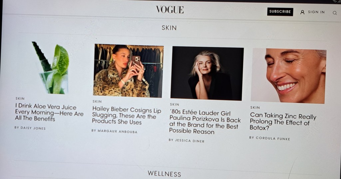Open the Wellness section heading
Screen dimensions: 341x179
[164, 174]
